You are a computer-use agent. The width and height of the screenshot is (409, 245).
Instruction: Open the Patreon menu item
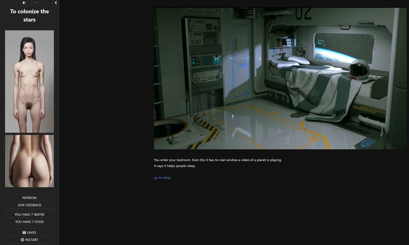[x=30, y=198]
